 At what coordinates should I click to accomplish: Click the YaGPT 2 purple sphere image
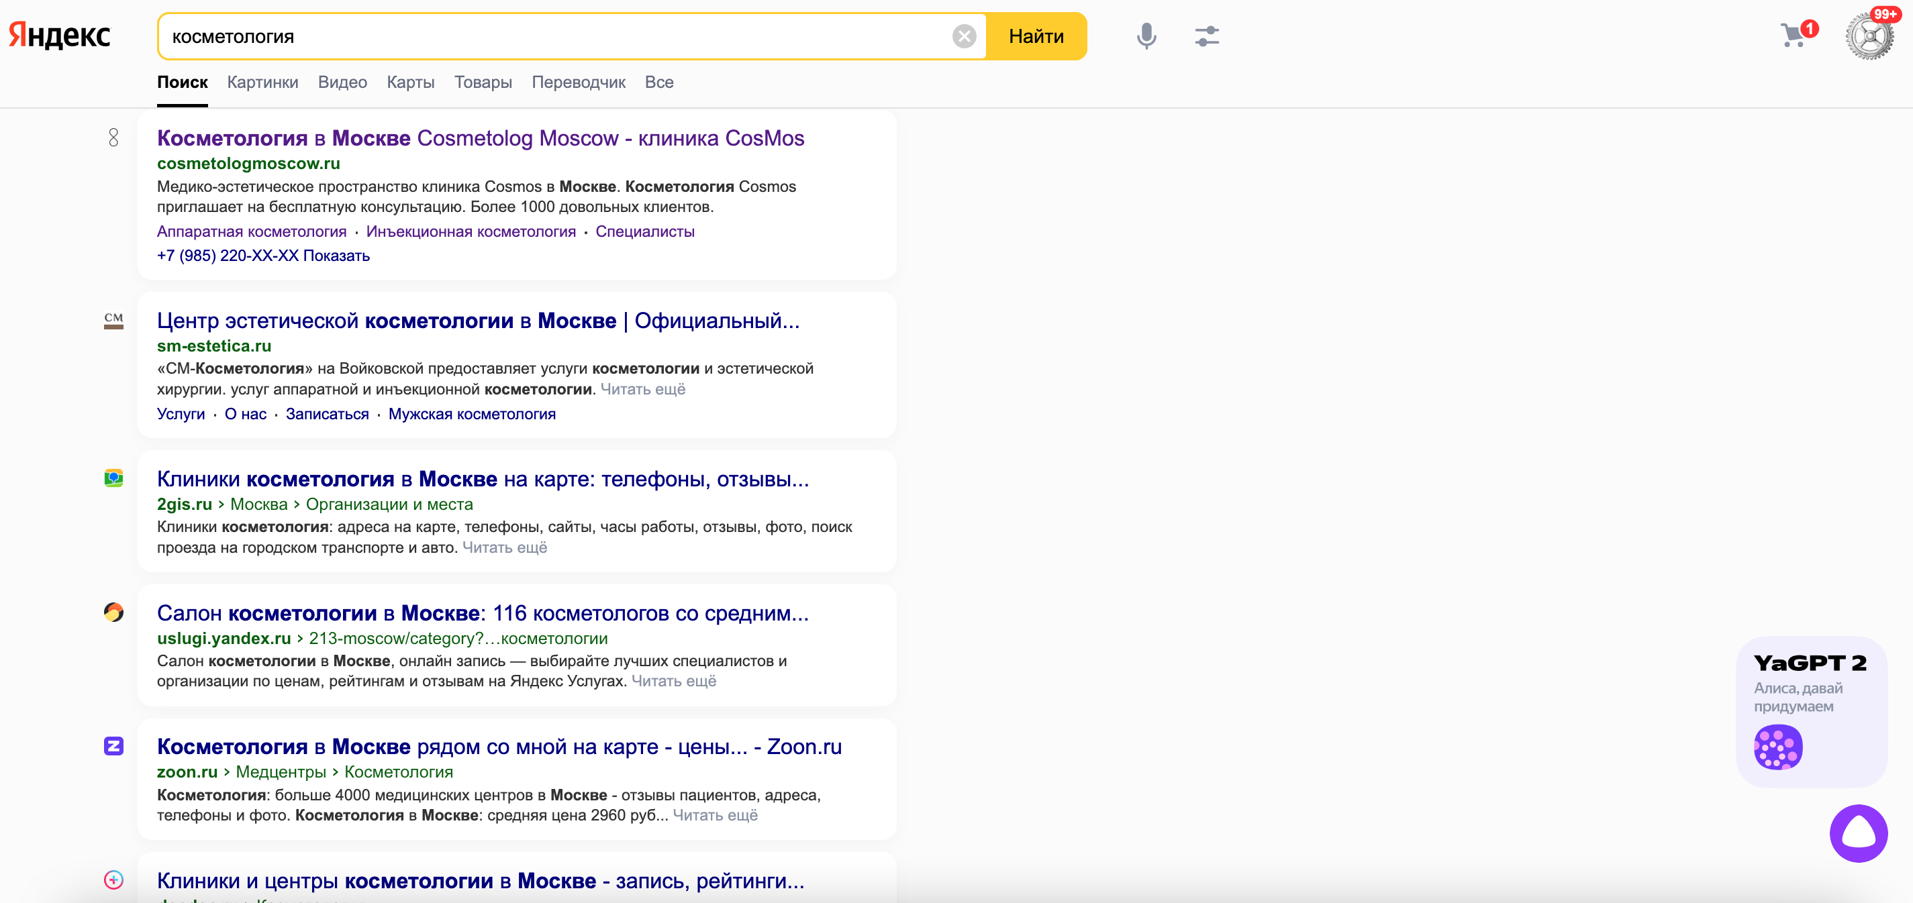(1778, 747)
